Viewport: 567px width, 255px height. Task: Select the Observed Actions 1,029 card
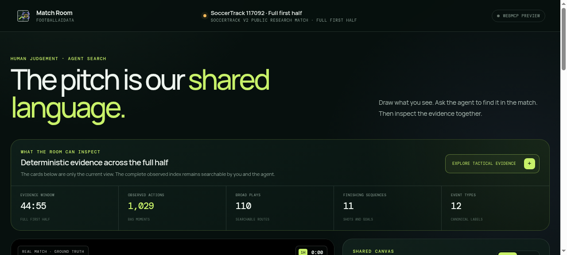[x=172, y=208]
